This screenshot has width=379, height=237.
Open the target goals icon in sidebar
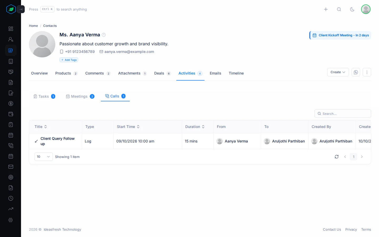point(11,177)
